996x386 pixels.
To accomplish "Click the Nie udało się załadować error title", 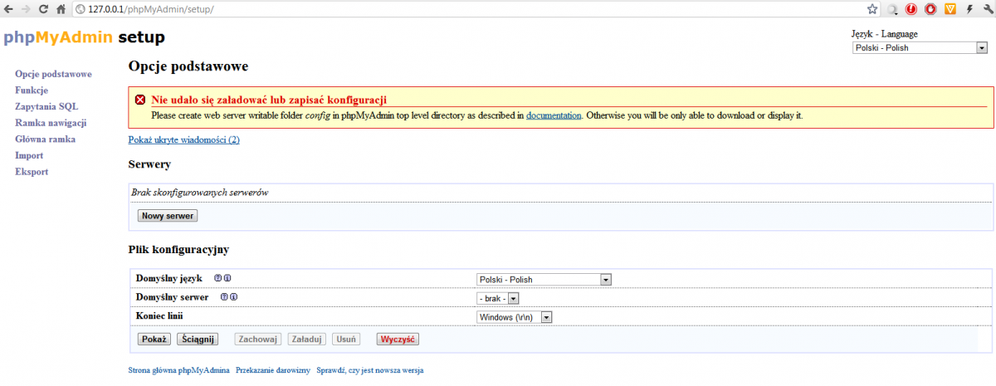I will pyautogui.click(x=269, y=100).
